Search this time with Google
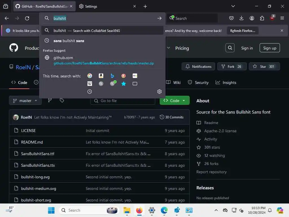The width and height of the screenshot is (289, 217). (x=90, y=76)
